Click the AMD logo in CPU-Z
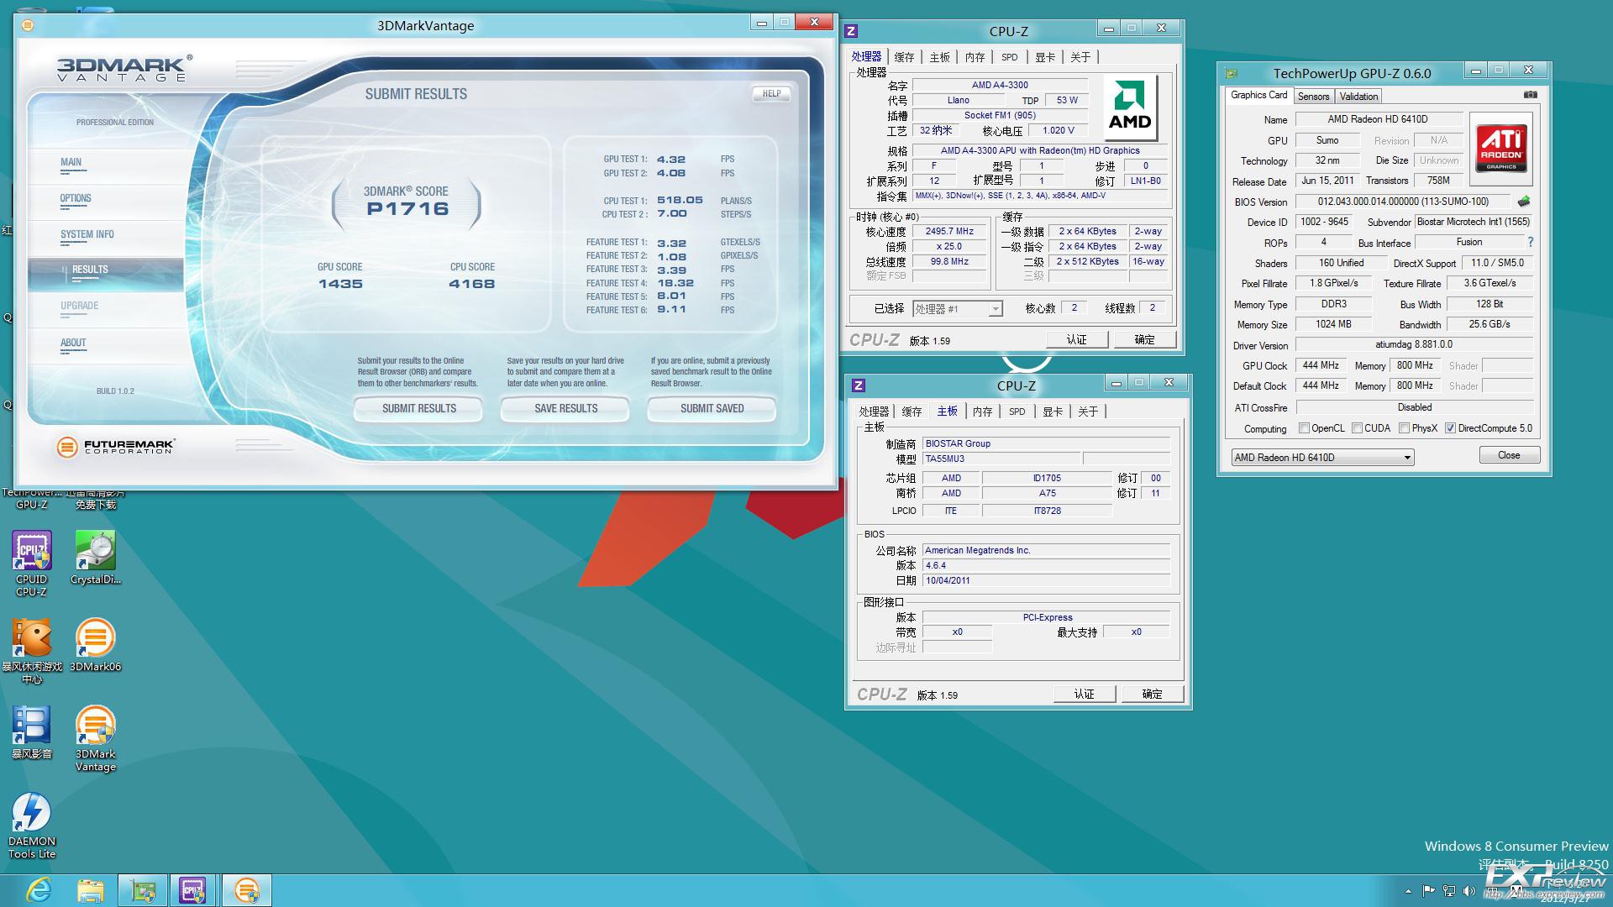Viewport: 1613px width, 907px height. 1130,108
